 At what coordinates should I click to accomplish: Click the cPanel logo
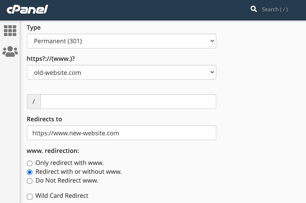point(27,9)
